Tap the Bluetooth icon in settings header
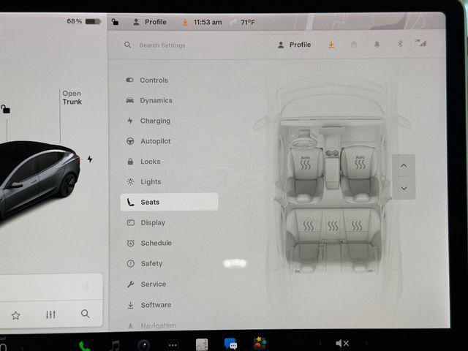The width and height of the screenshot is (468, 351). click(x=399, y=45)
